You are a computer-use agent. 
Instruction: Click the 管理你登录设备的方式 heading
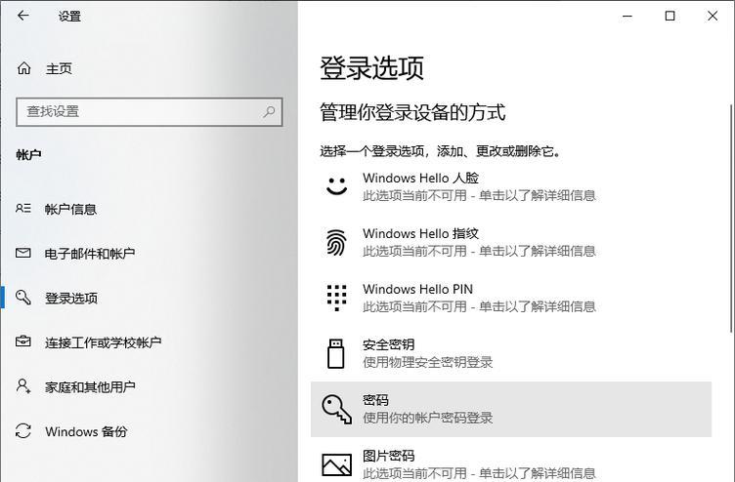[412, 112]
